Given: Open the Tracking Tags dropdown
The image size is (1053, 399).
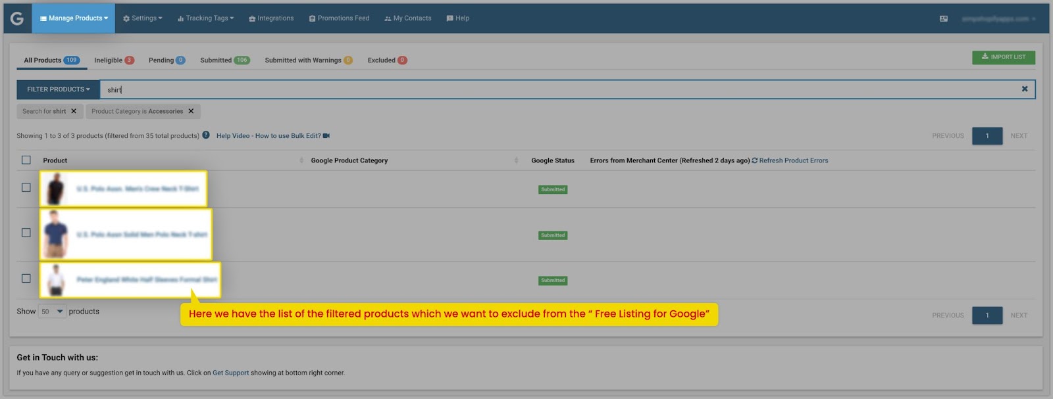Looking at the screenshot, I should pyautogui.click(x=205, y=18).
